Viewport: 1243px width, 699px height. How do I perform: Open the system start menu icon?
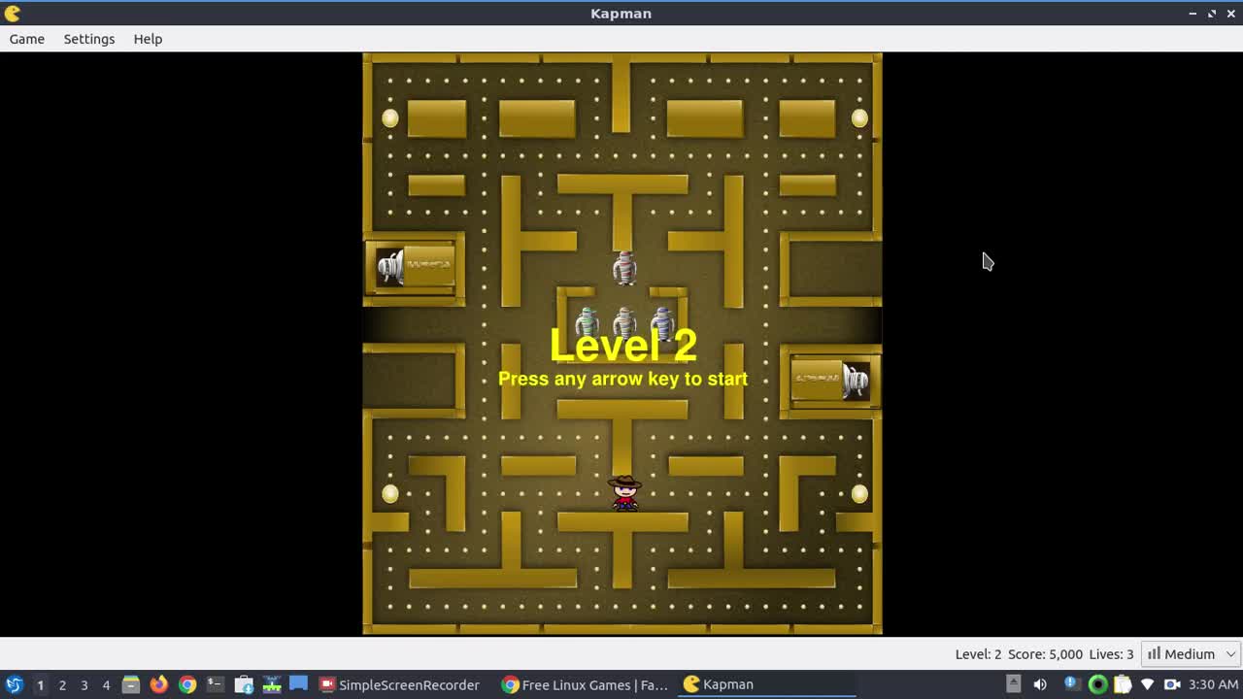[x=14, y=684]
